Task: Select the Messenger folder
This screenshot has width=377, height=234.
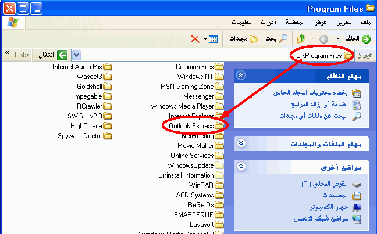Action: pos(203,96)
